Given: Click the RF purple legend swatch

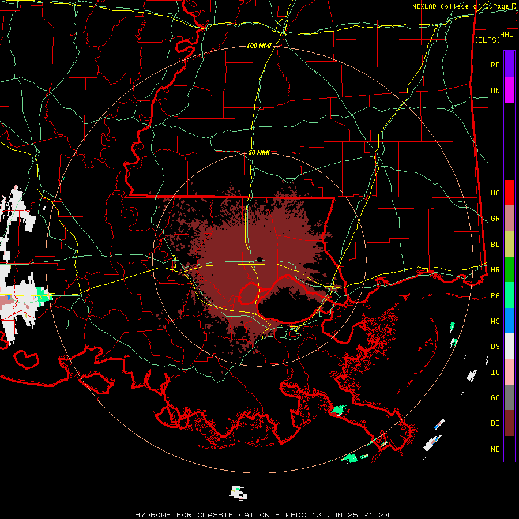Looking at the screenshot, I should click(x=509, y=65).
